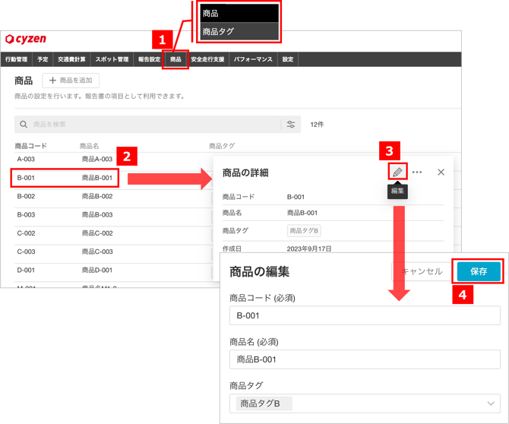Open the 行動管理 tab
Image resolution: width=509 pixels, height=424 pixels.
point(16,59)
